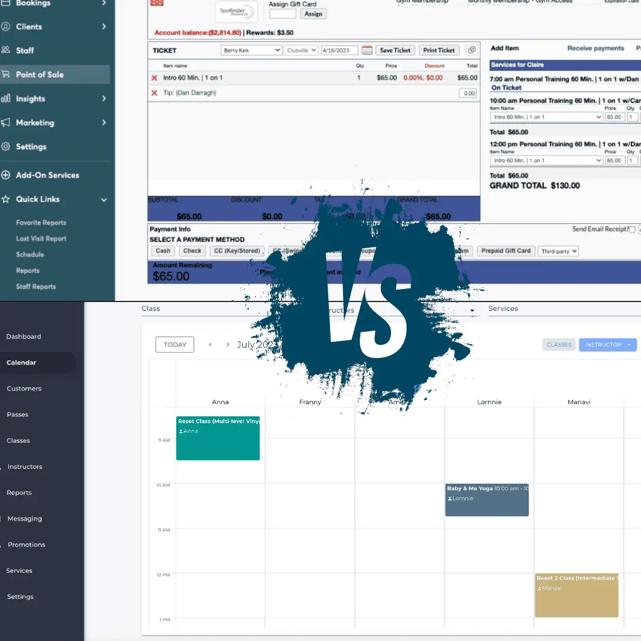This screenshot has height=641, width=641.
Task: Collapse the Quick Links section chevron
Action: pos(104,200)
